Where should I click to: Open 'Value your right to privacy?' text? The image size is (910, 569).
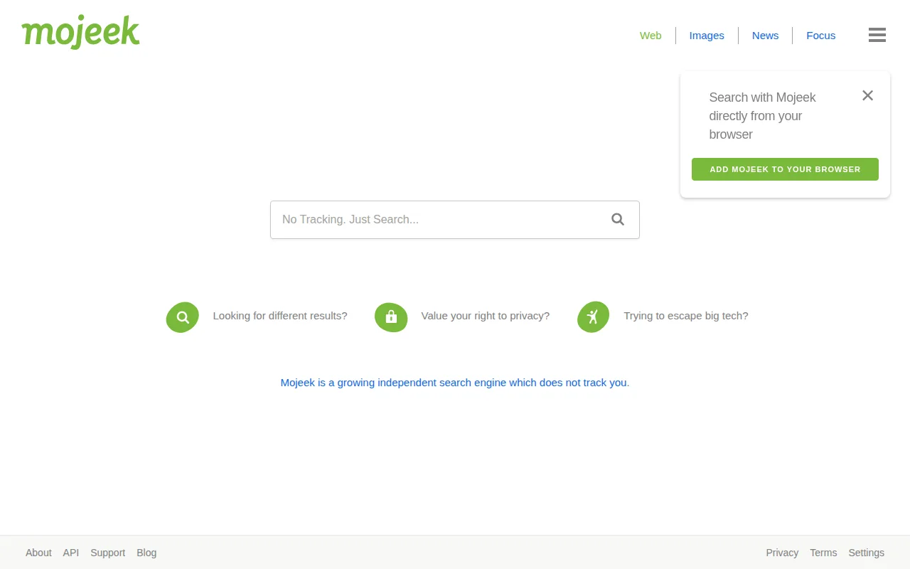[x=486, y=316]
